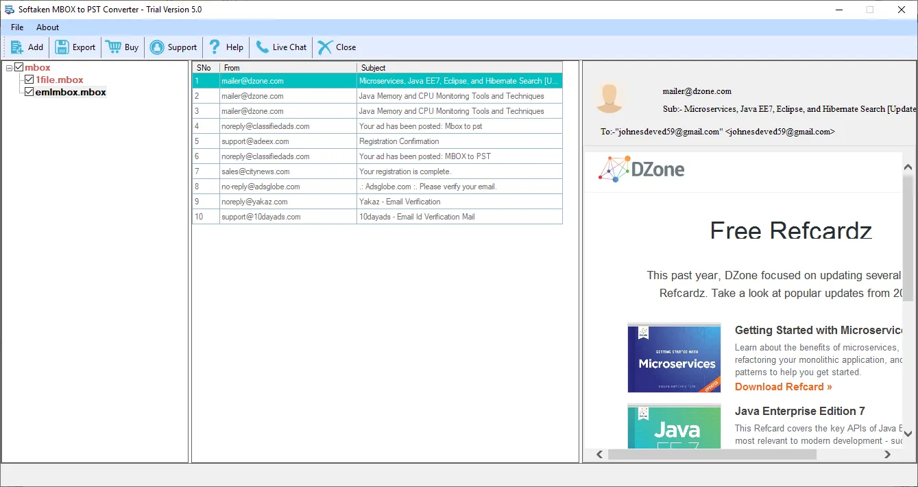Click the To: johnesdeved59 recipient line
Image resolution: width=918 pixels, height=487 pixels.
[718, 132]
